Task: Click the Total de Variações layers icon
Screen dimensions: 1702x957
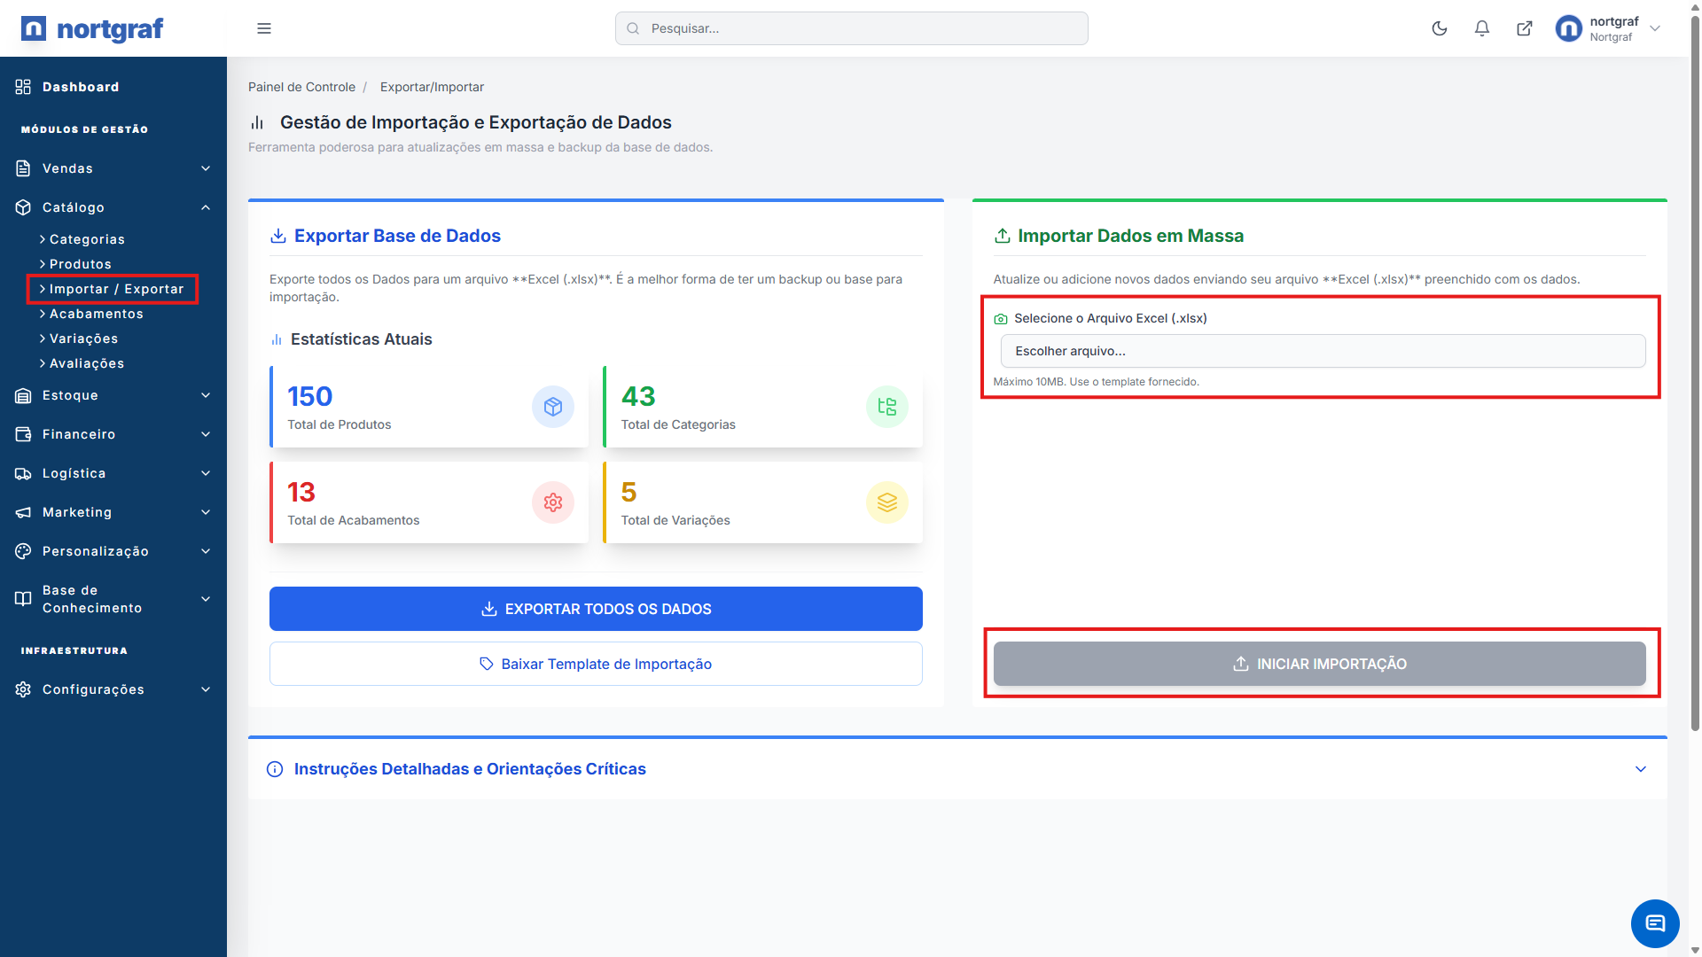Action: [x=886, y=502]
